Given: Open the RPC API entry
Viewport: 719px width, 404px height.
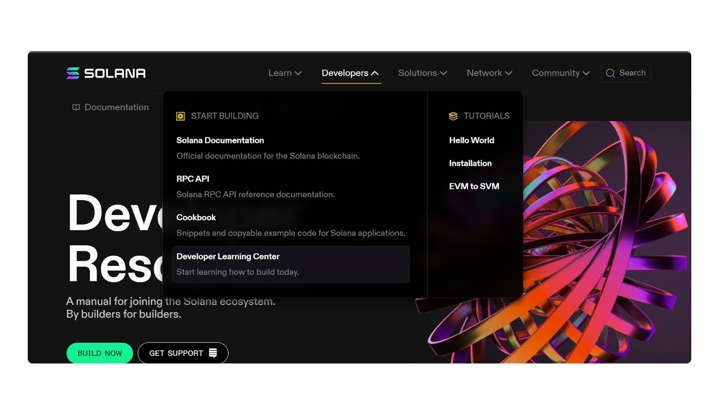Looking at the screenshot, I should pyautogui.click(x=193, y=179).
